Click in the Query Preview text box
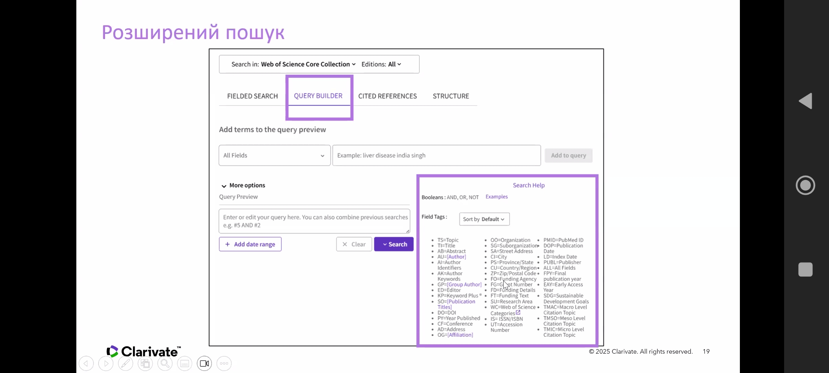Viewport: 829px width, 373px height. click(314, 221)
